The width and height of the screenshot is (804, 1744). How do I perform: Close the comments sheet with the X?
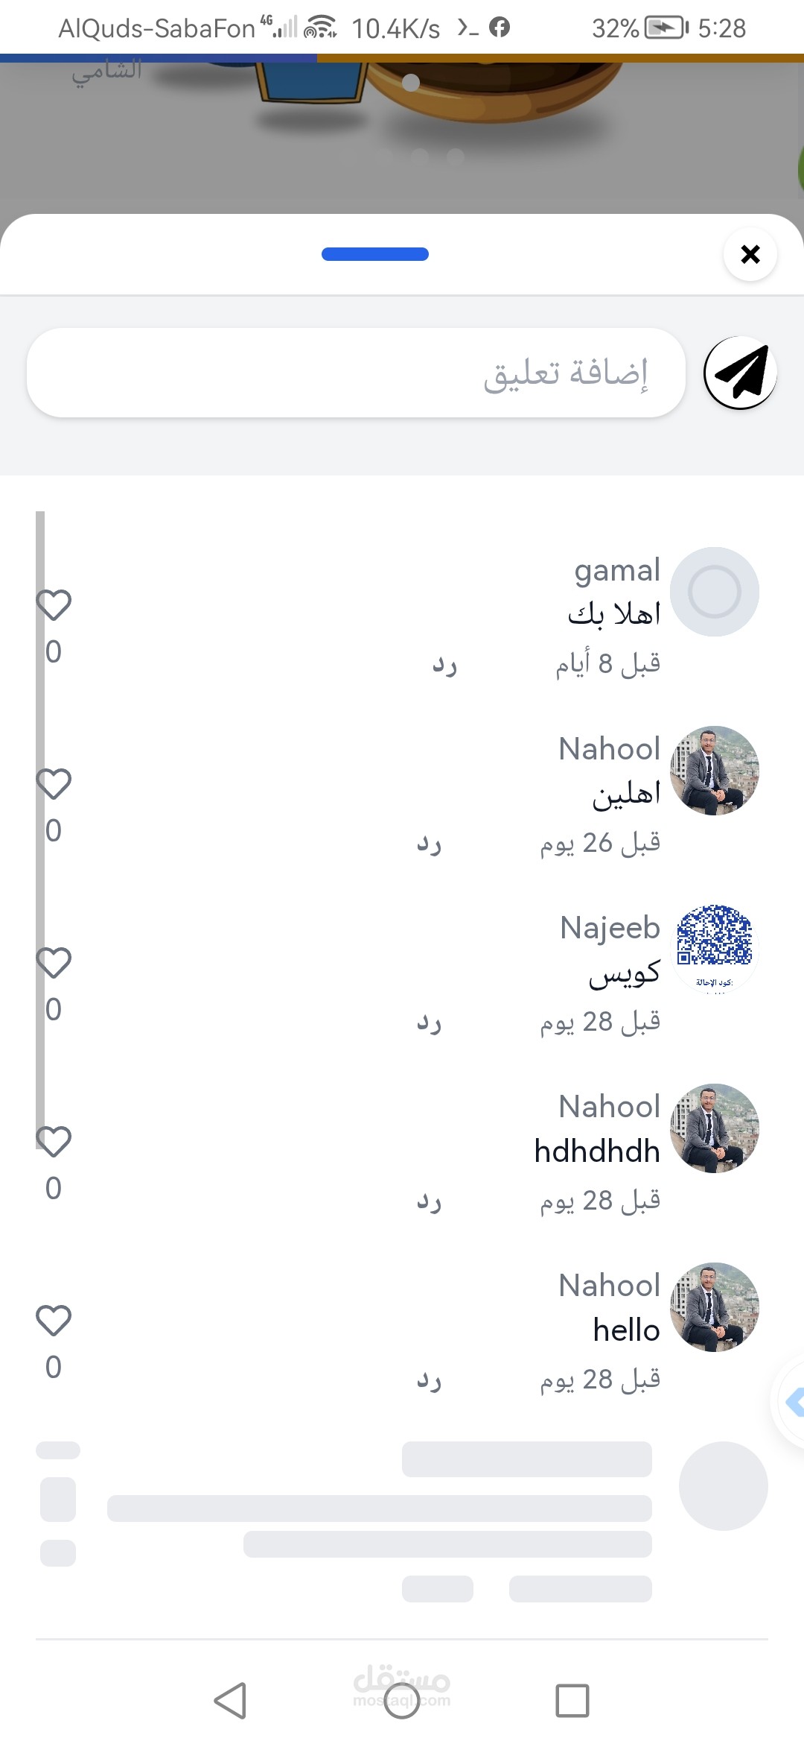750,255
